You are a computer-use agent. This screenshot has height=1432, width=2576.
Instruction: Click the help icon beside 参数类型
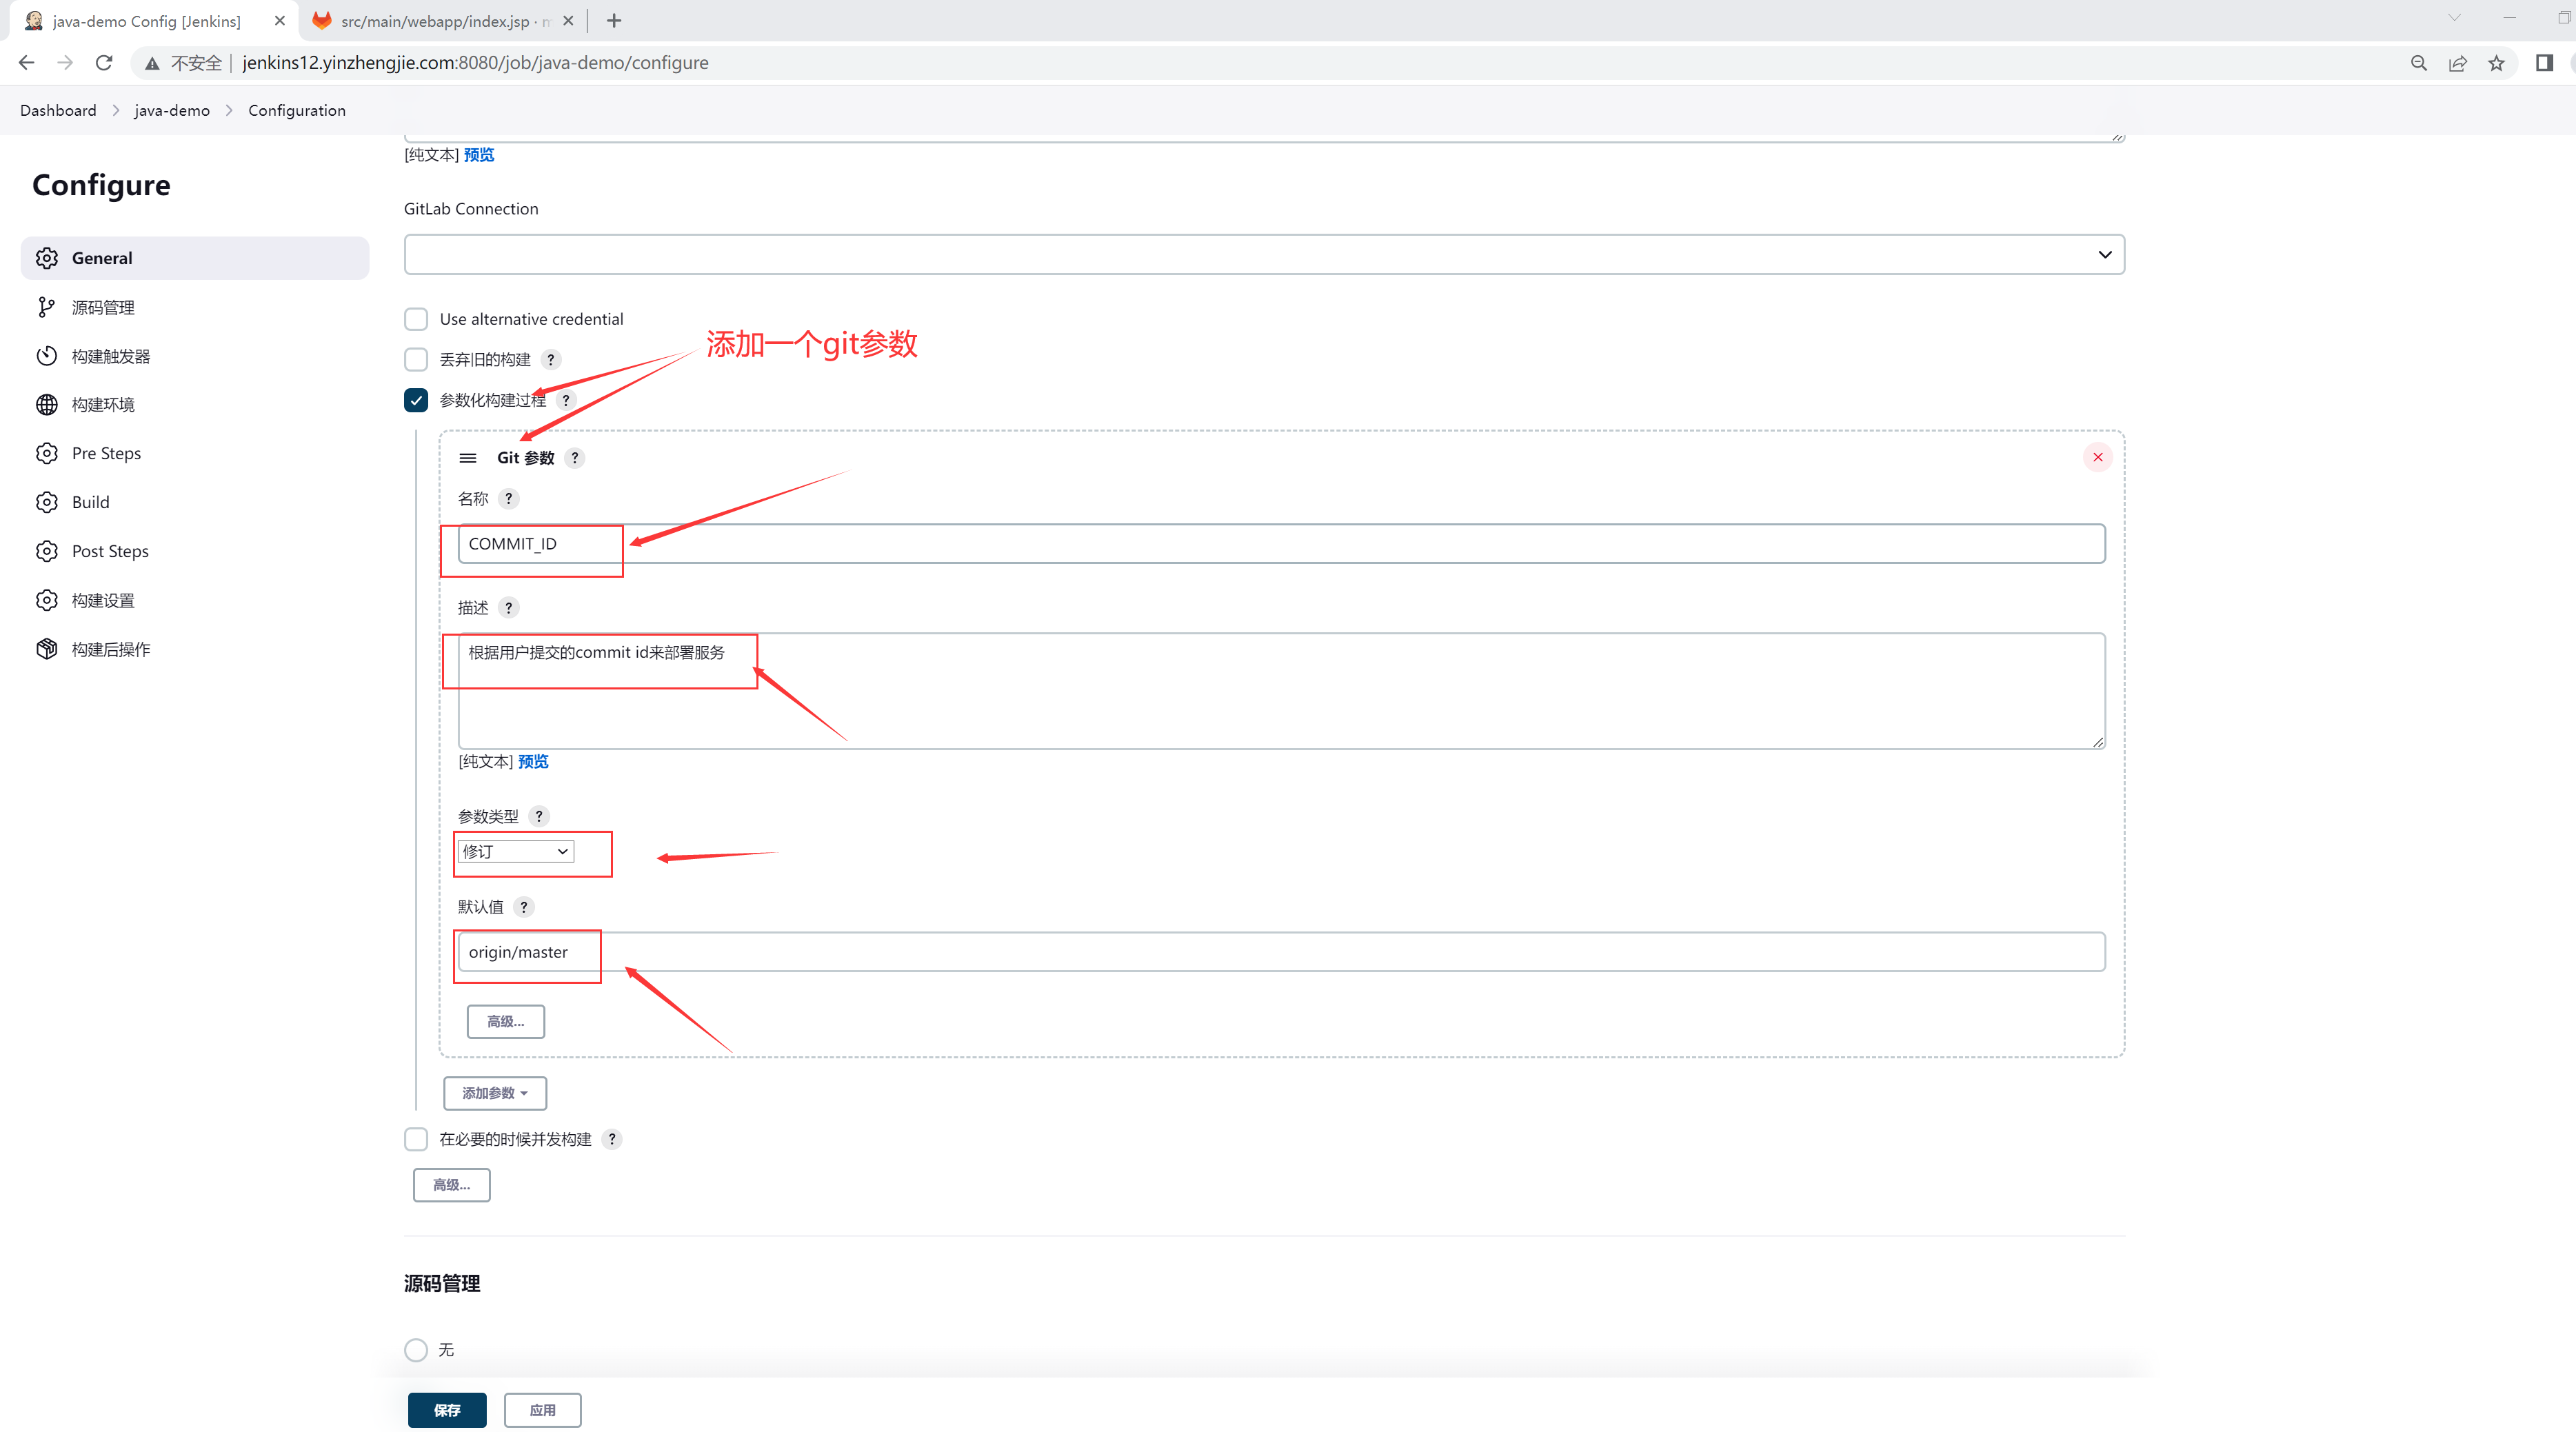coord(538,816)
